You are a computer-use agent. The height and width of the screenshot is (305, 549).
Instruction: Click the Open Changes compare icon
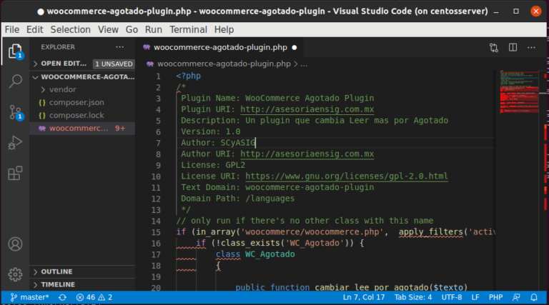click(494, 48)
